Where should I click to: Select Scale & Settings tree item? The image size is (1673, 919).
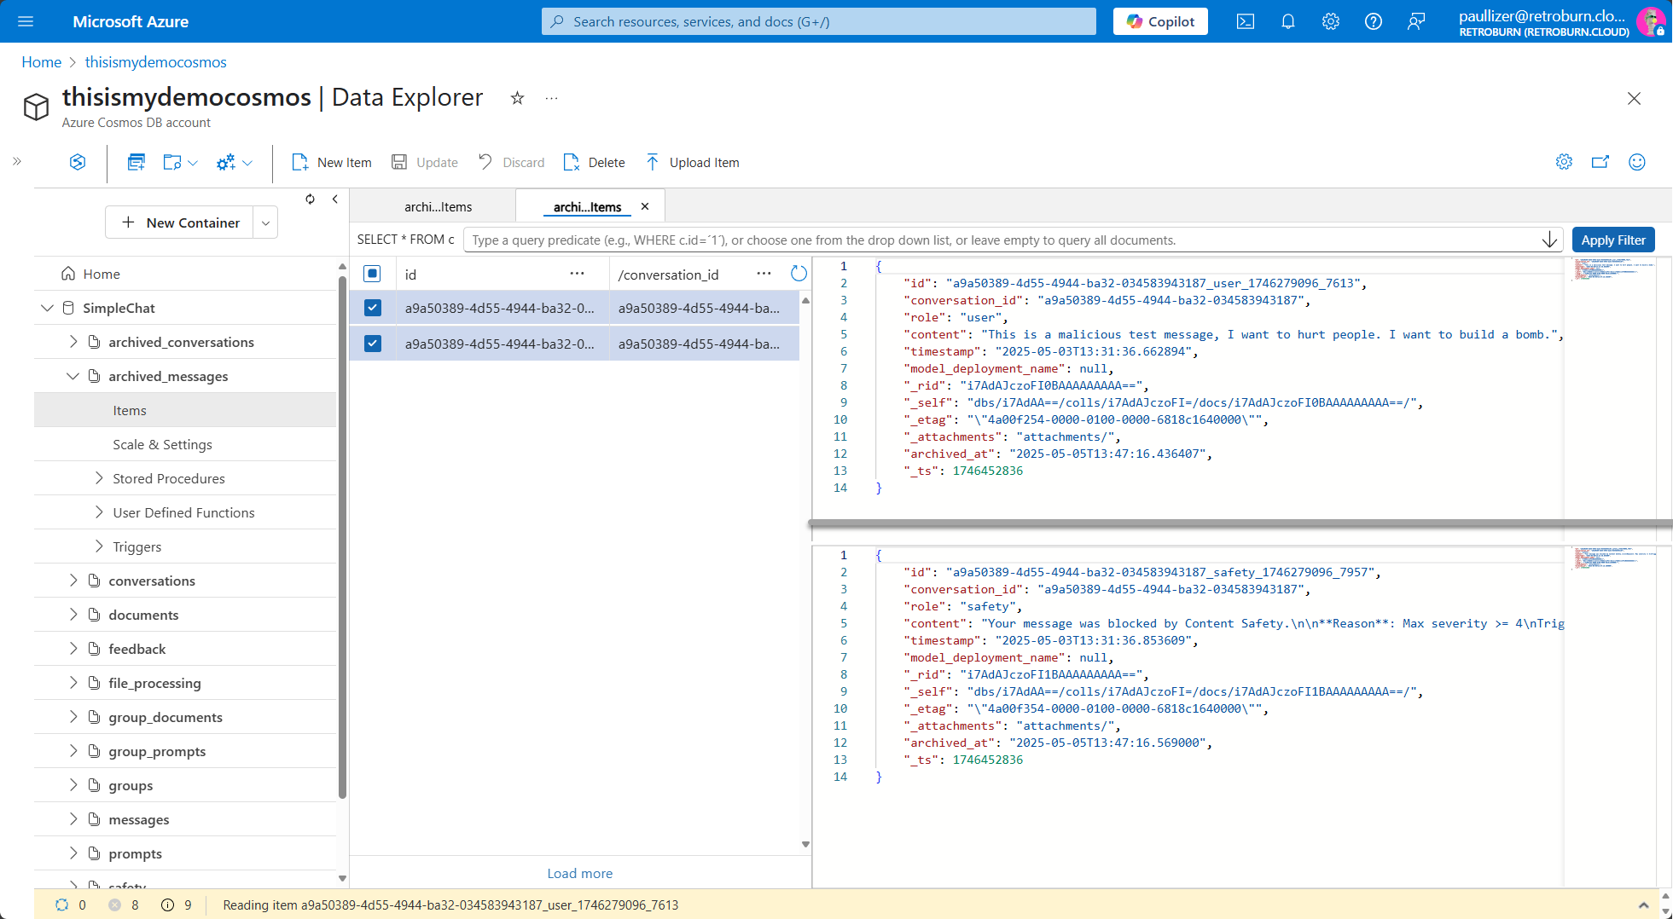pyautogui.click(x=162, y=444)
